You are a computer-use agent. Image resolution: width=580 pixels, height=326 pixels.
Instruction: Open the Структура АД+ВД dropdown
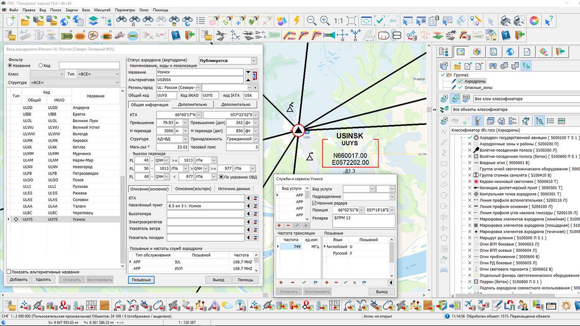185,139
